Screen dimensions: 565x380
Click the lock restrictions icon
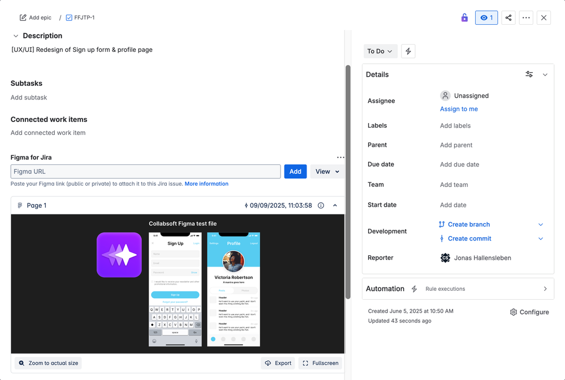pos(464,18)
